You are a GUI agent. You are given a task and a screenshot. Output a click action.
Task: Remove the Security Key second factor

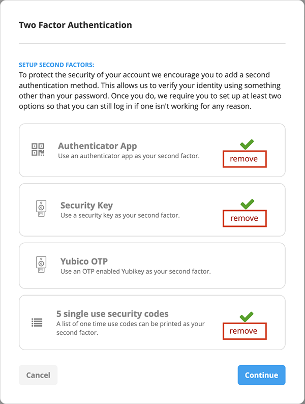[x=244, y=218]
